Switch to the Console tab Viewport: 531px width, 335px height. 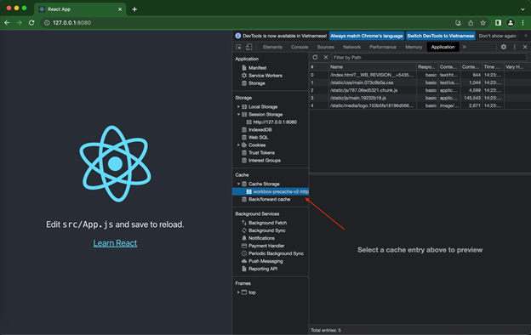(300, 47)
